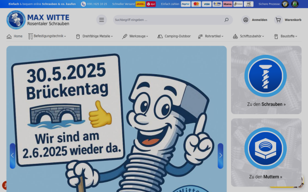Screen dimensions: 308x192
Task: Click the Drehfähige Metalle cylinder icon
Action: pyautogui.click(x=78, y=36)
